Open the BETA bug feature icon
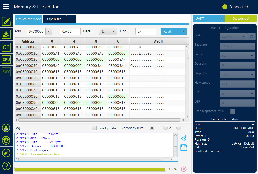Image resolution: width=258 pixels, height=174 pixels. (6, 128)
